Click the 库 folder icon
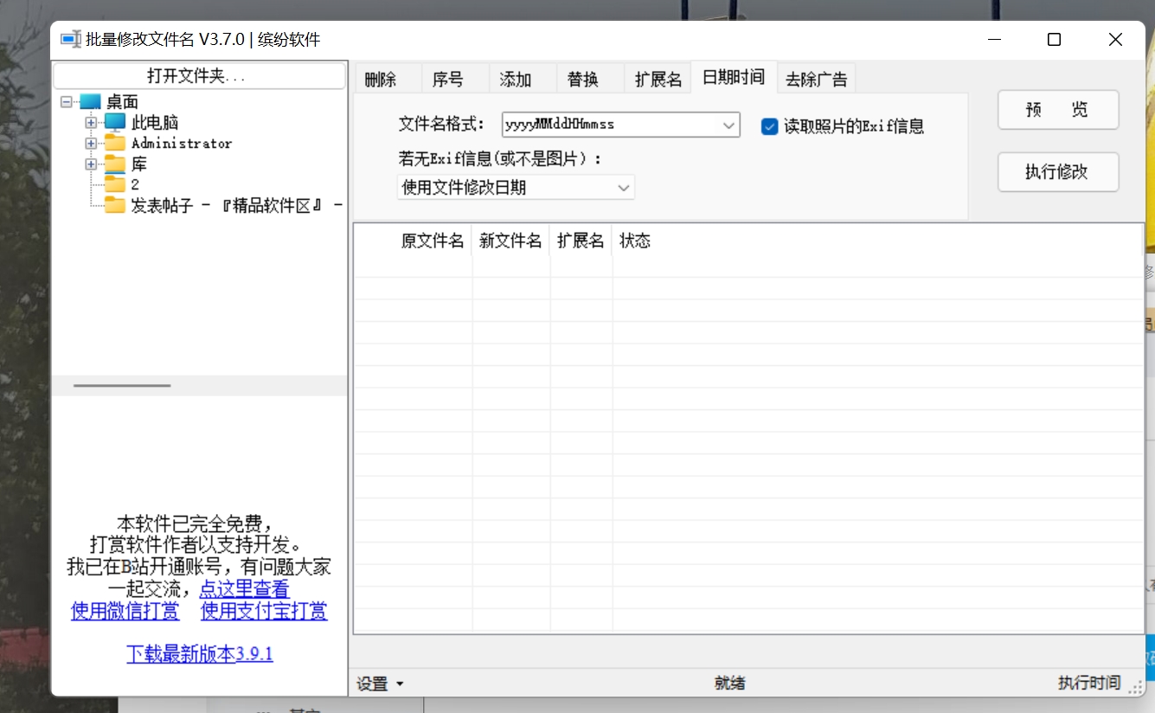Screen dimensions: 1155x713 click(x=113, y=164)
